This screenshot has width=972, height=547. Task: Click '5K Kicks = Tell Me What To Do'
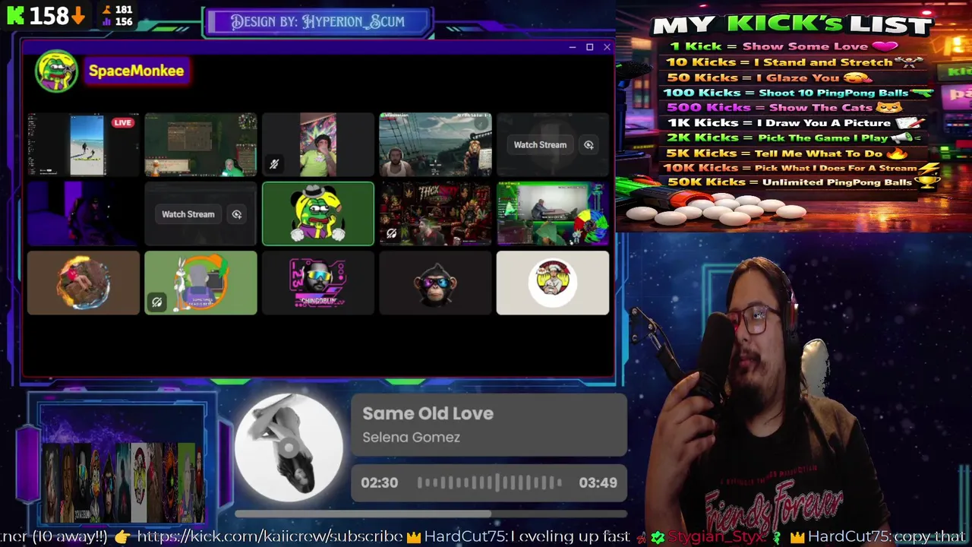787,153
